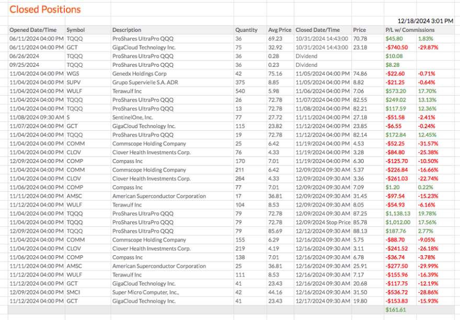The width and height of the screenshot is (460, 320).
Task: Click the Closed Date/Time column header
Action: (318, 30)
